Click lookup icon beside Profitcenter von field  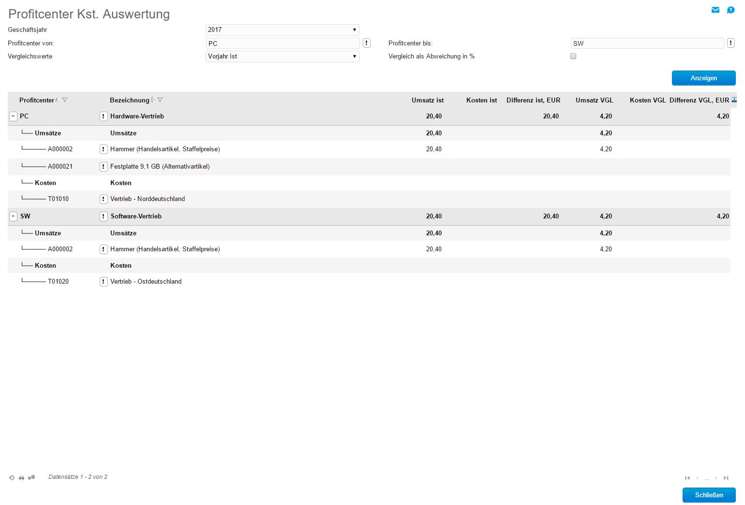click(x=367, y=43)
